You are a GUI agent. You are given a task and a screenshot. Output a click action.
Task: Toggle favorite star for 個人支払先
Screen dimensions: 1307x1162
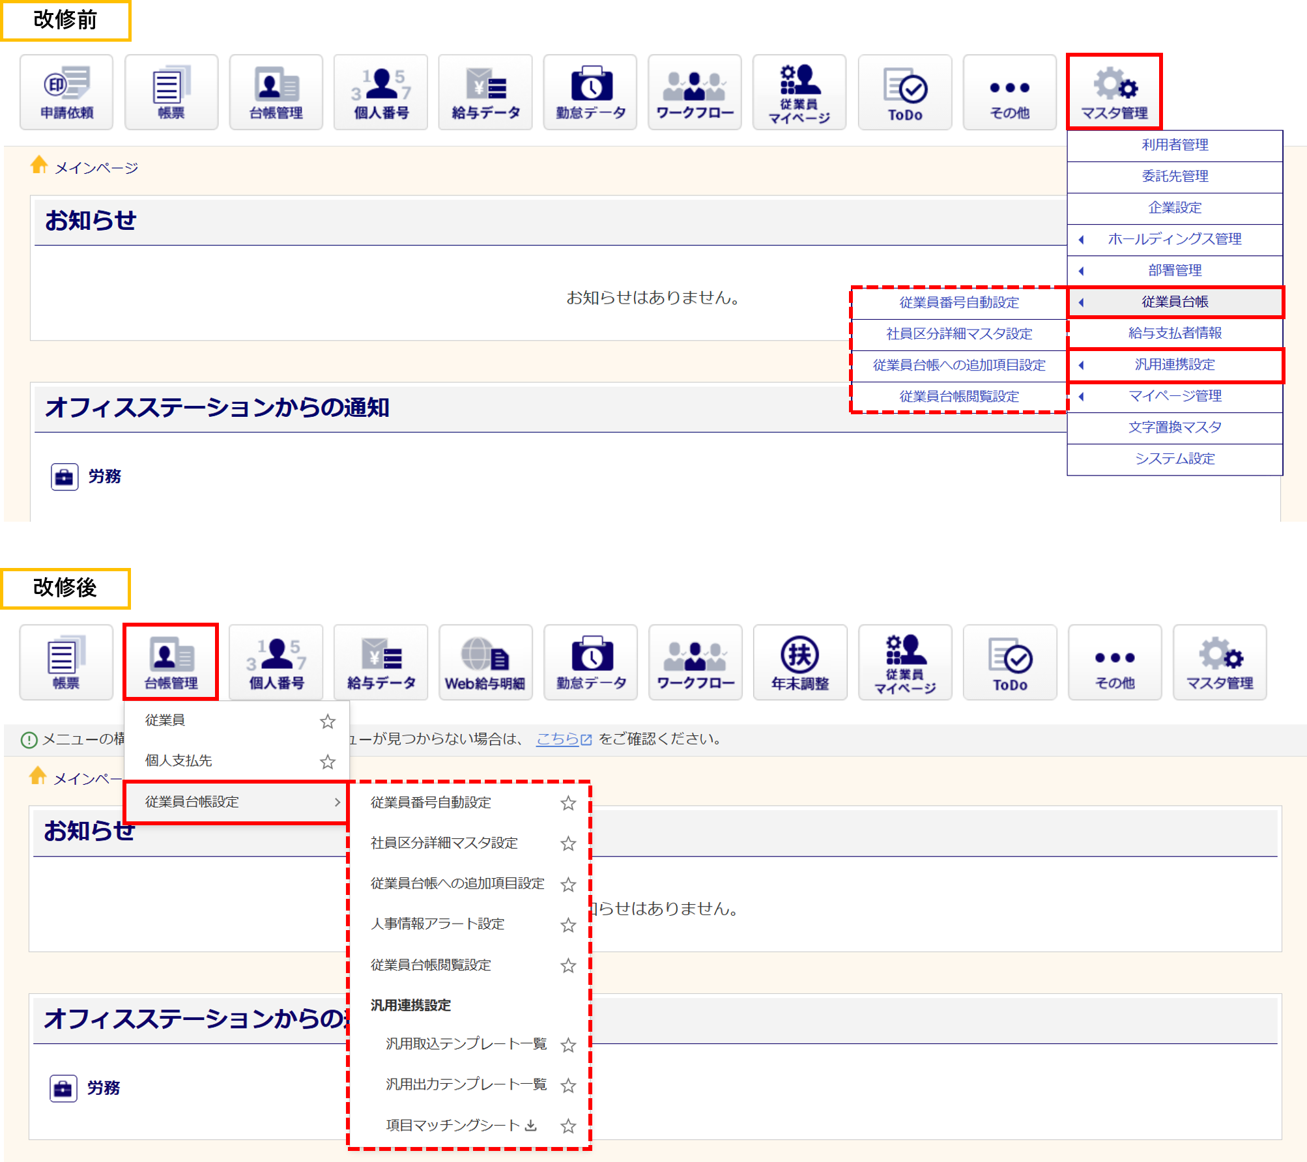[328, 761]
